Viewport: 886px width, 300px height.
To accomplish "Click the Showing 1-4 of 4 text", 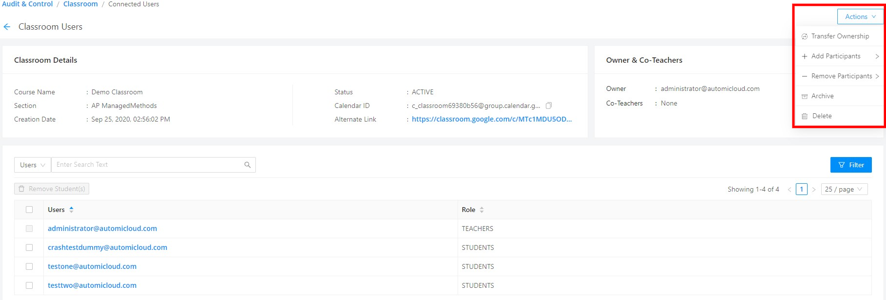I will [753, 189].
